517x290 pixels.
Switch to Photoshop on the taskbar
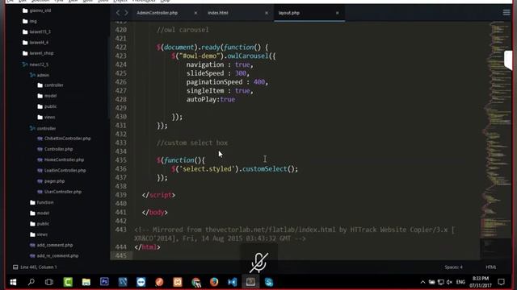tap(104, 282)
